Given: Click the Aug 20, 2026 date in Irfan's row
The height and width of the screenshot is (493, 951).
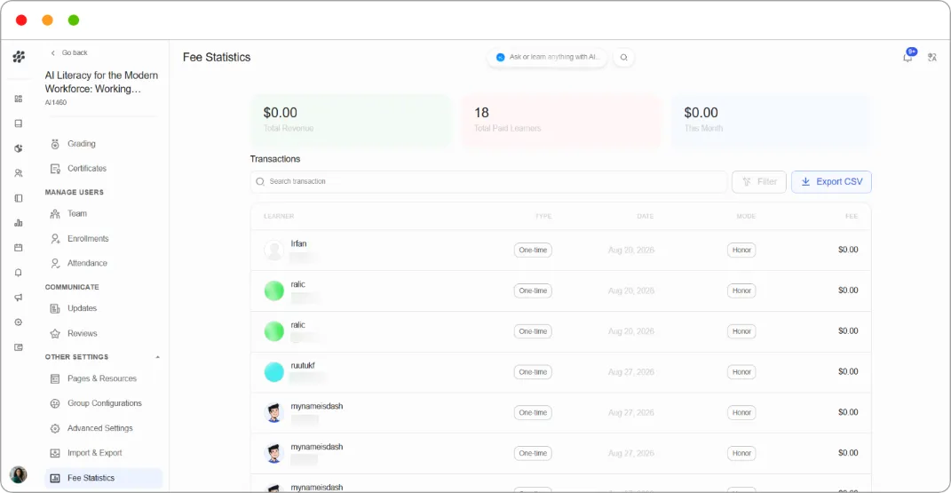Looking at the screenshot, I should [630, 250].
